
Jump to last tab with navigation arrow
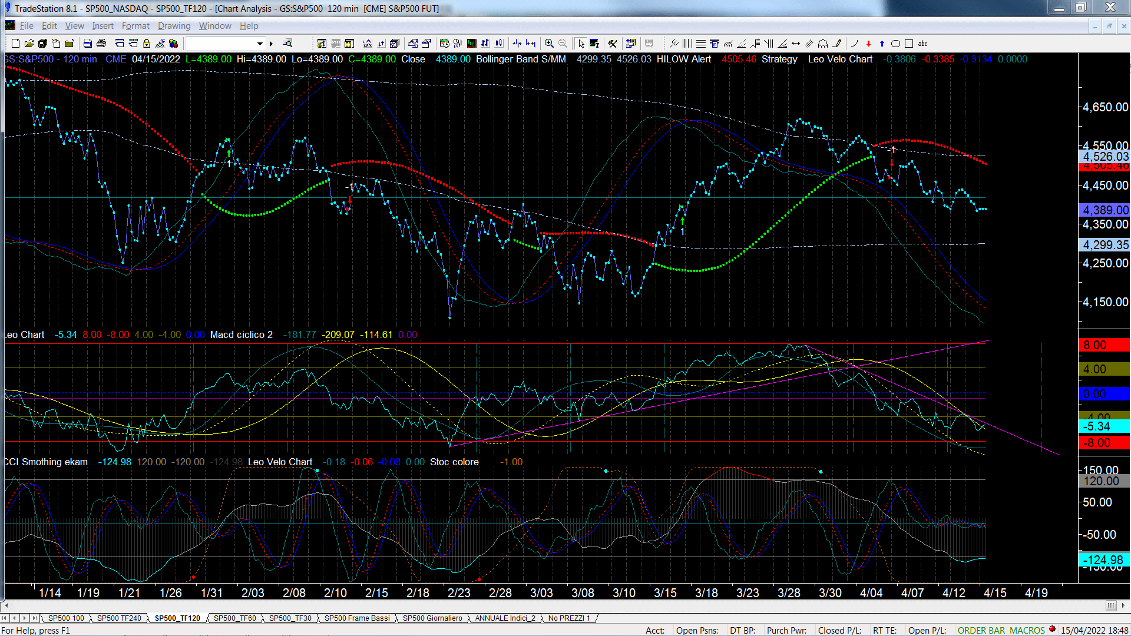(x=34, y=618)
